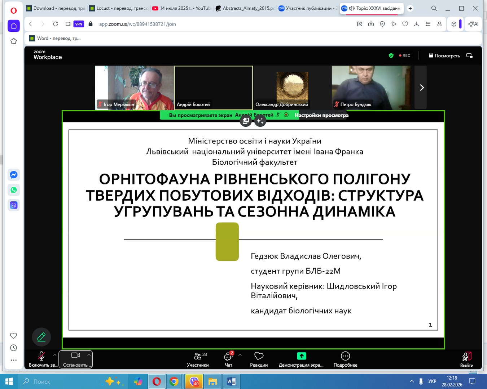Start screen sharing with the green share icon
This screenshot has width=487, height=389.
point(301,356)
